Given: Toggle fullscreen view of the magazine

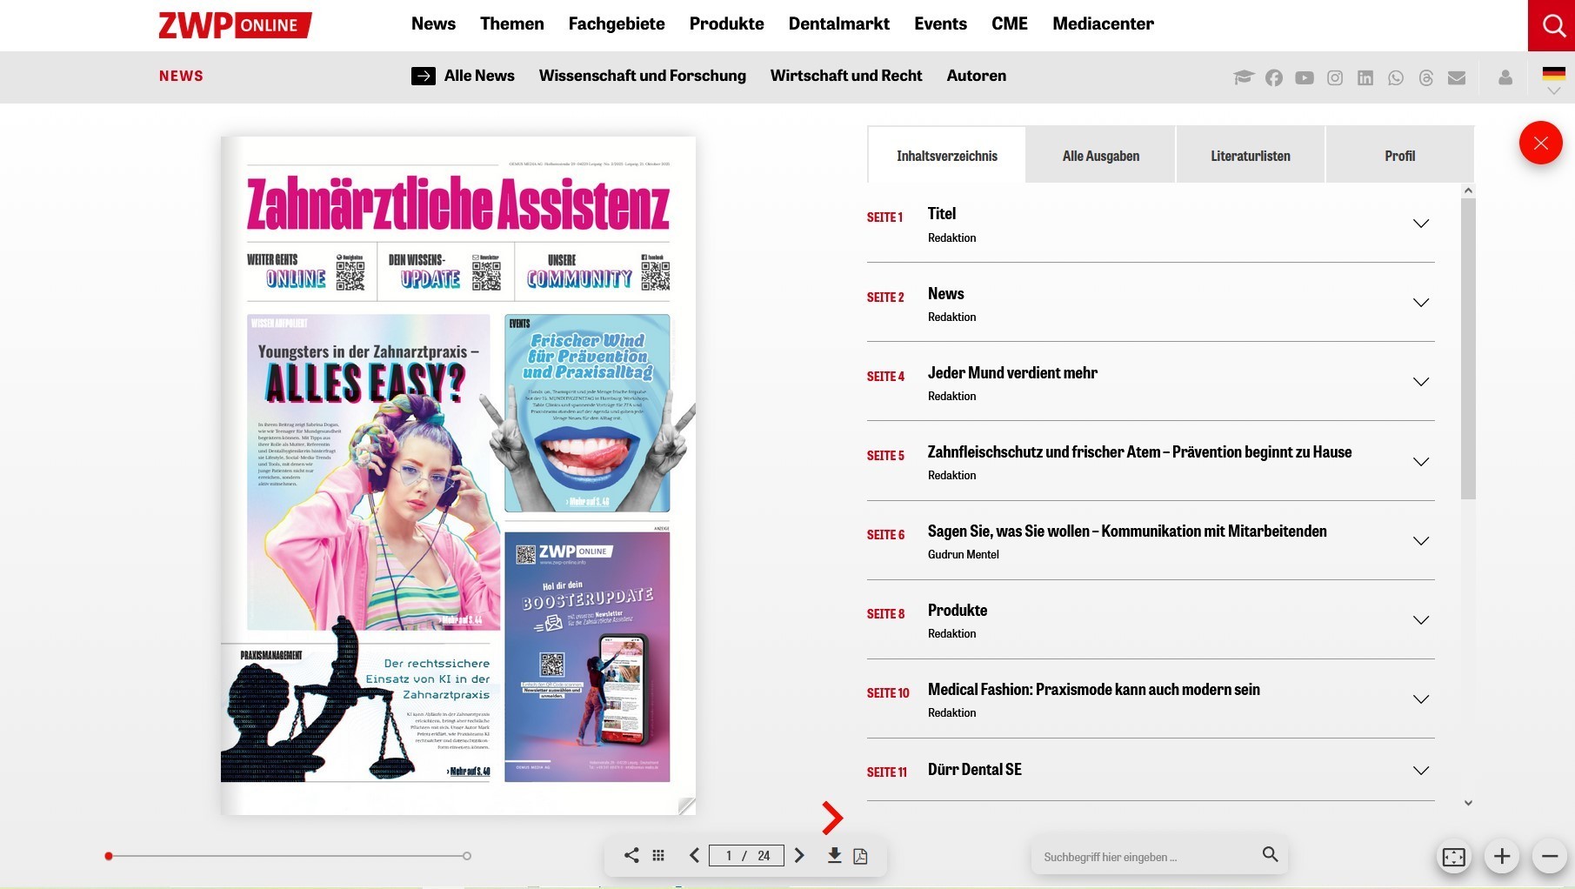Looking at the screenshot, I should pos(1453,857).
